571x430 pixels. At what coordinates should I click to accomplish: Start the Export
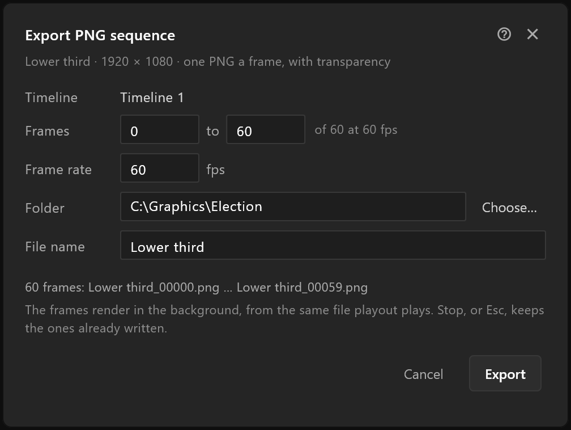point(505,373)
